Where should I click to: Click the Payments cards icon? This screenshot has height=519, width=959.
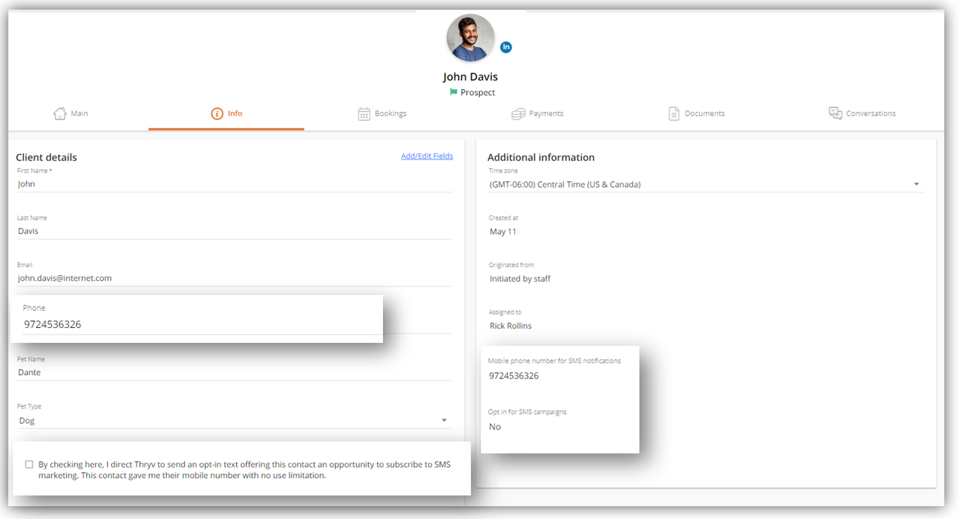(x=518, y=114)
